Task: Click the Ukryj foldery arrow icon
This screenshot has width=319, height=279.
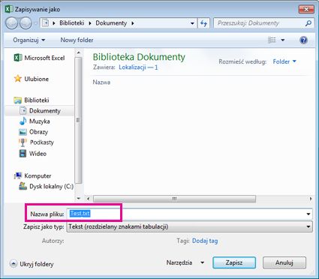Action: (14, 264)
